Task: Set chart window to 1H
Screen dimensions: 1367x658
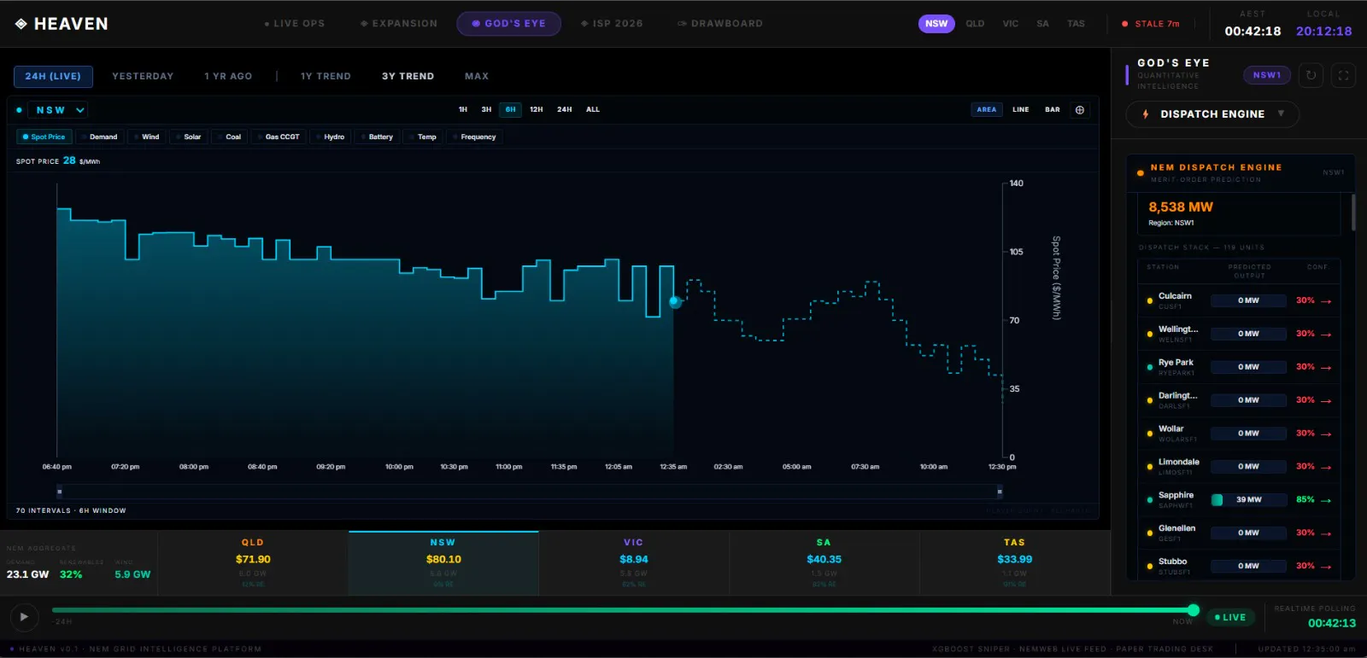Action: point(463,110)
